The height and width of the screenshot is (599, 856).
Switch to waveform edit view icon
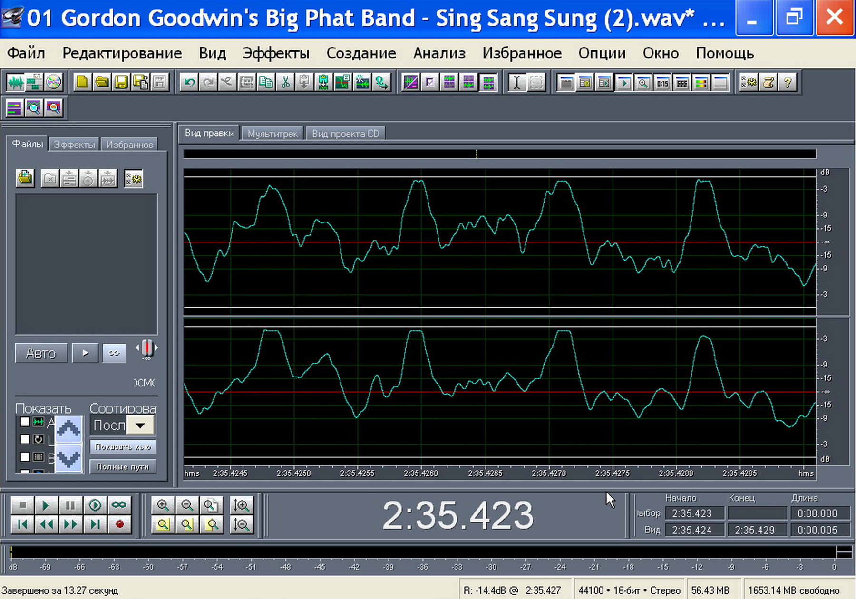point(15,83)
